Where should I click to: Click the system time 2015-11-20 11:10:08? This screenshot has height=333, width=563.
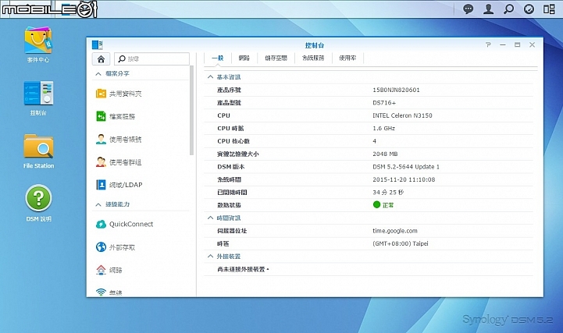[x=404, y=179]
